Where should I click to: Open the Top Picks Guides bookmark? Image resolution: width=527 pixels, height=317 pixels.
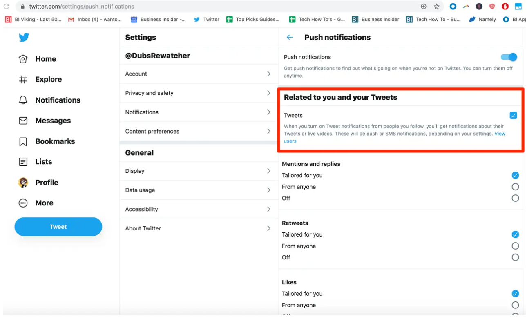(x=253, y=19)
